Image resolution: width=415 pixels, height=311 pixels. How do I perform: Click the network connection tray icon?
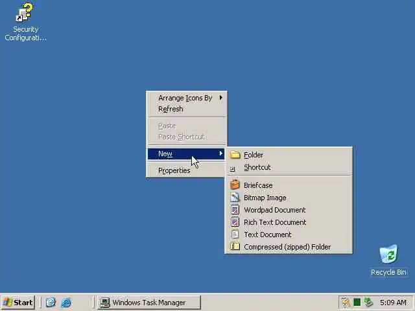(x=368, y=303)
